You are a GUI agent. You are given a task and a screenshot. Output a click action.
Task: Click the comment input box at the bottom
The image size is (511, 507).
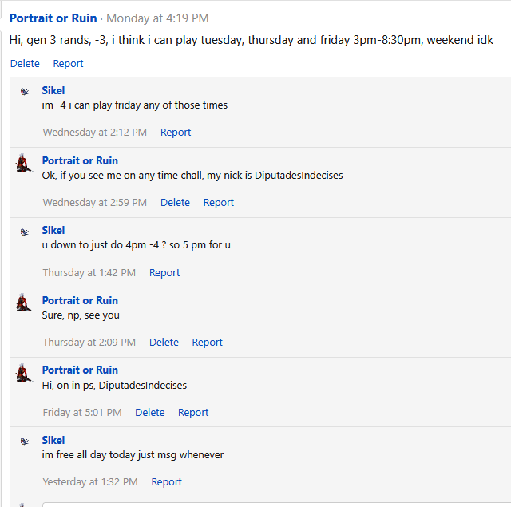(276, 505)
